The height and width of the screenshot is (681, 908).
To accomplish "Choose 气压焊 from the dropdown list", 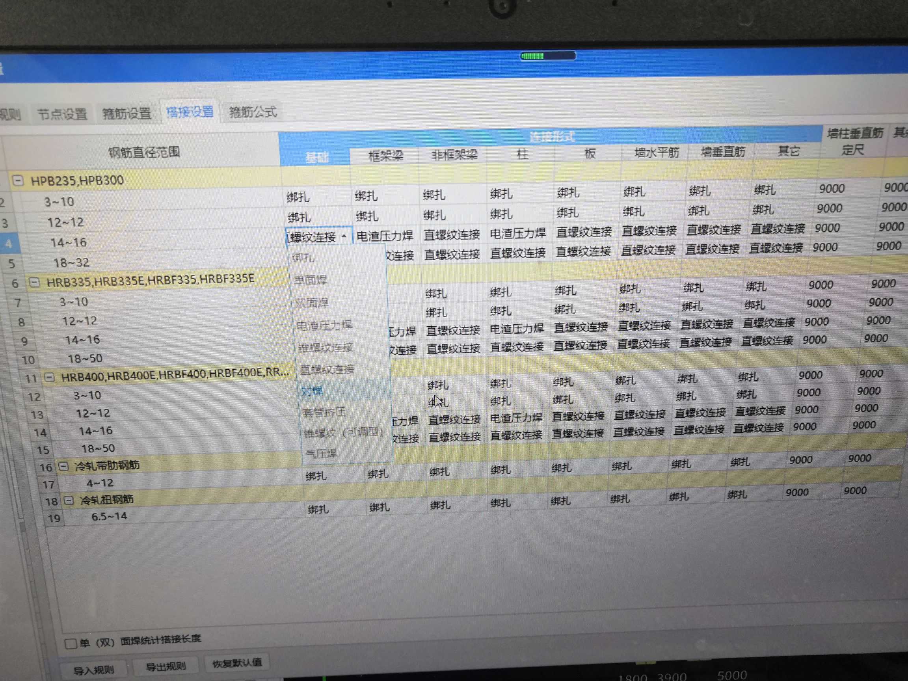I will click(x=322, y=453).
